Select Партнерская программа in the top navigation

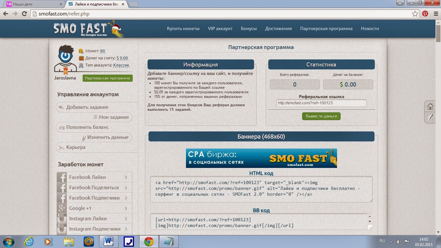point(326,28)
